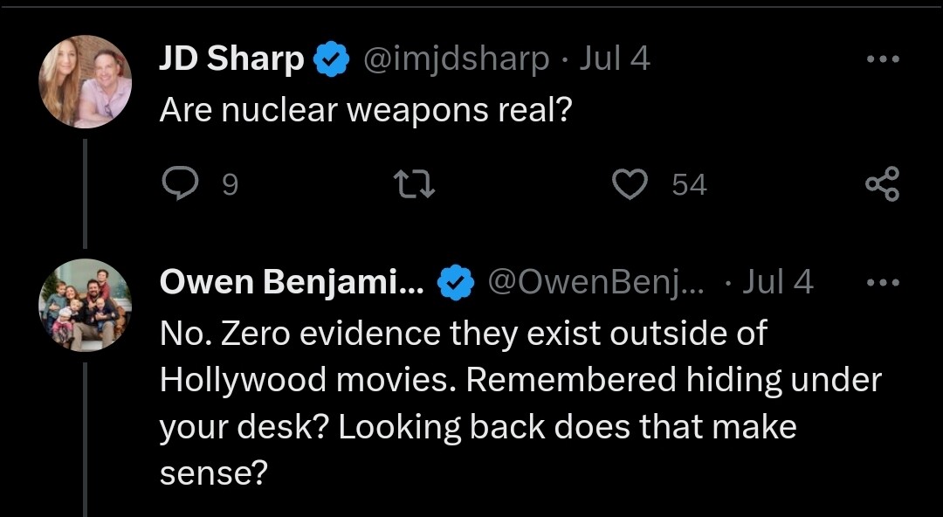View the 54 likes count
The width and height of the screenshot is (943, 517).
689,185
